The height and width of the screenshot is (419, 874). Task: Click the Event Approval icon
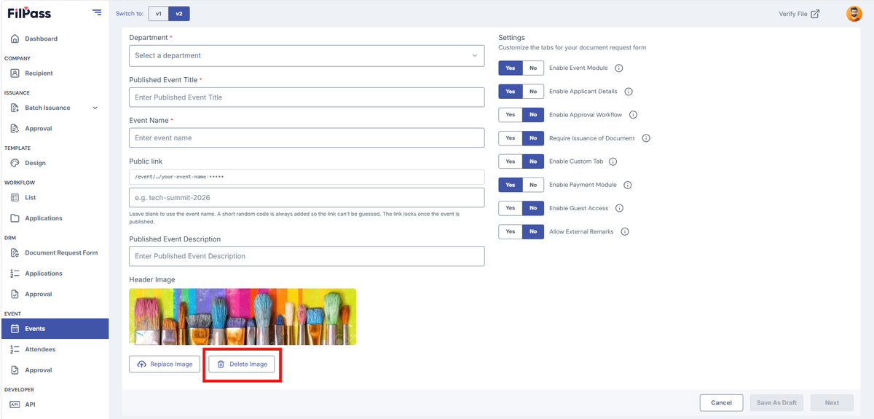(x=15, y=370)
